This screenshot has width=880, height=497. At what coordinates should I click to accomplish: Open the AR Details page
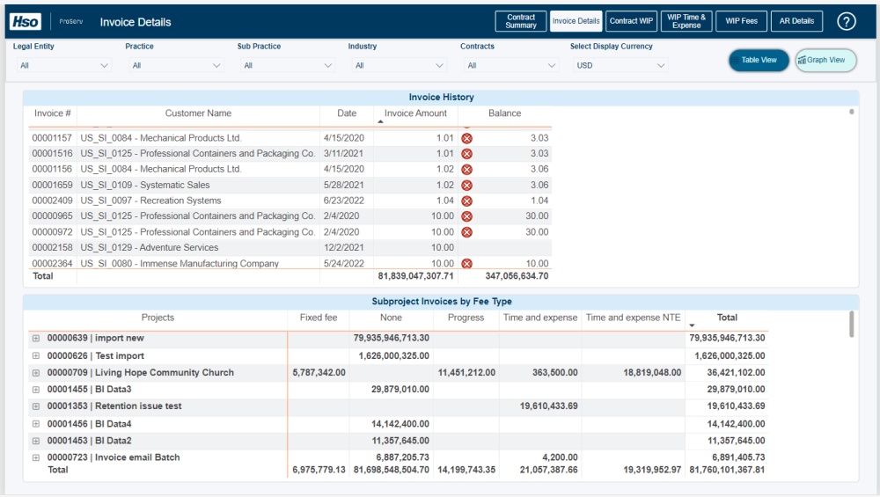tap(796, 21)
